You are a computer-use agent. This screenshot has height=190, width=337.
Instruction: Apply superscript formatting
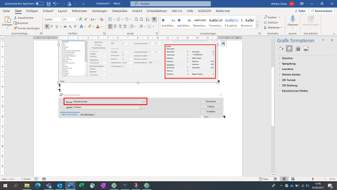point(75,27)
